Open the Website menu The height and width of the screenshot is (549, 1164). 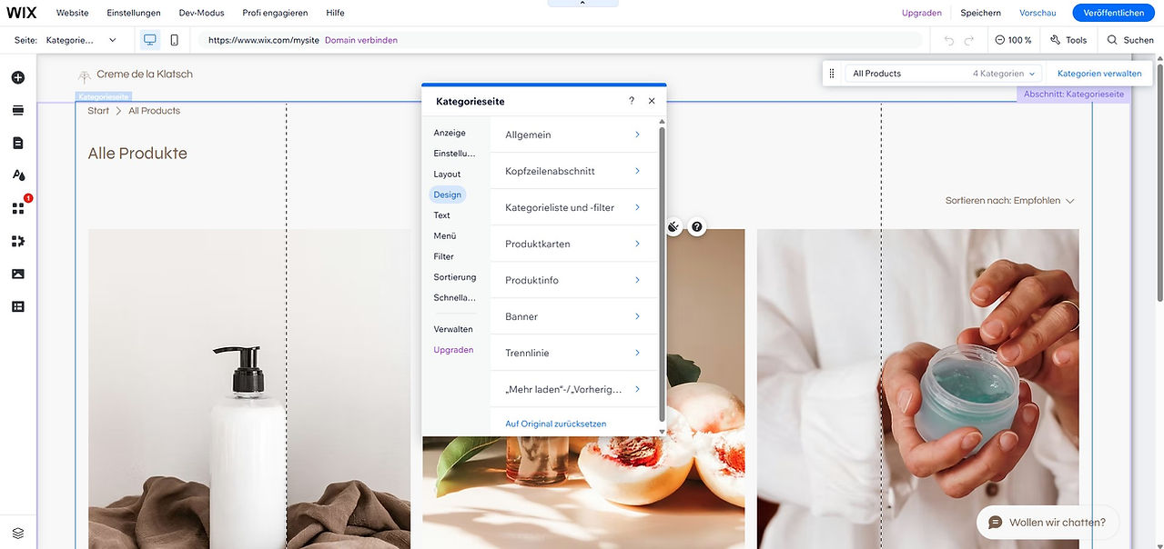click(x=73, y=13)
